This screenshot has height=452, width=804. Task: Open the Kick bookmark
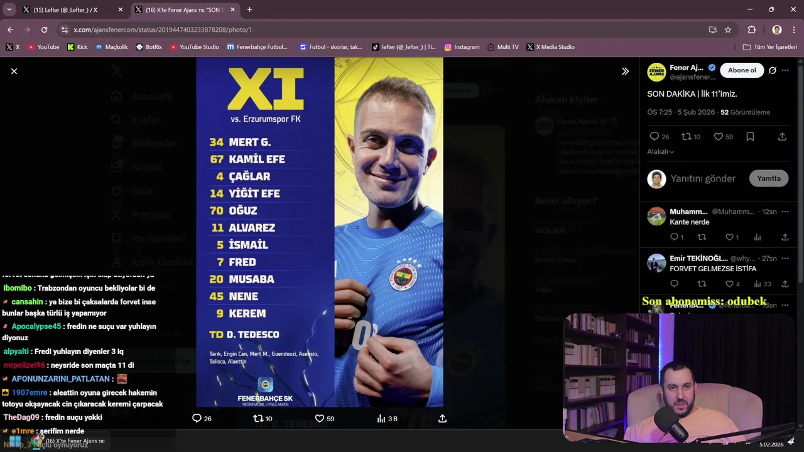pyautogui.click(x=77, y=47)
